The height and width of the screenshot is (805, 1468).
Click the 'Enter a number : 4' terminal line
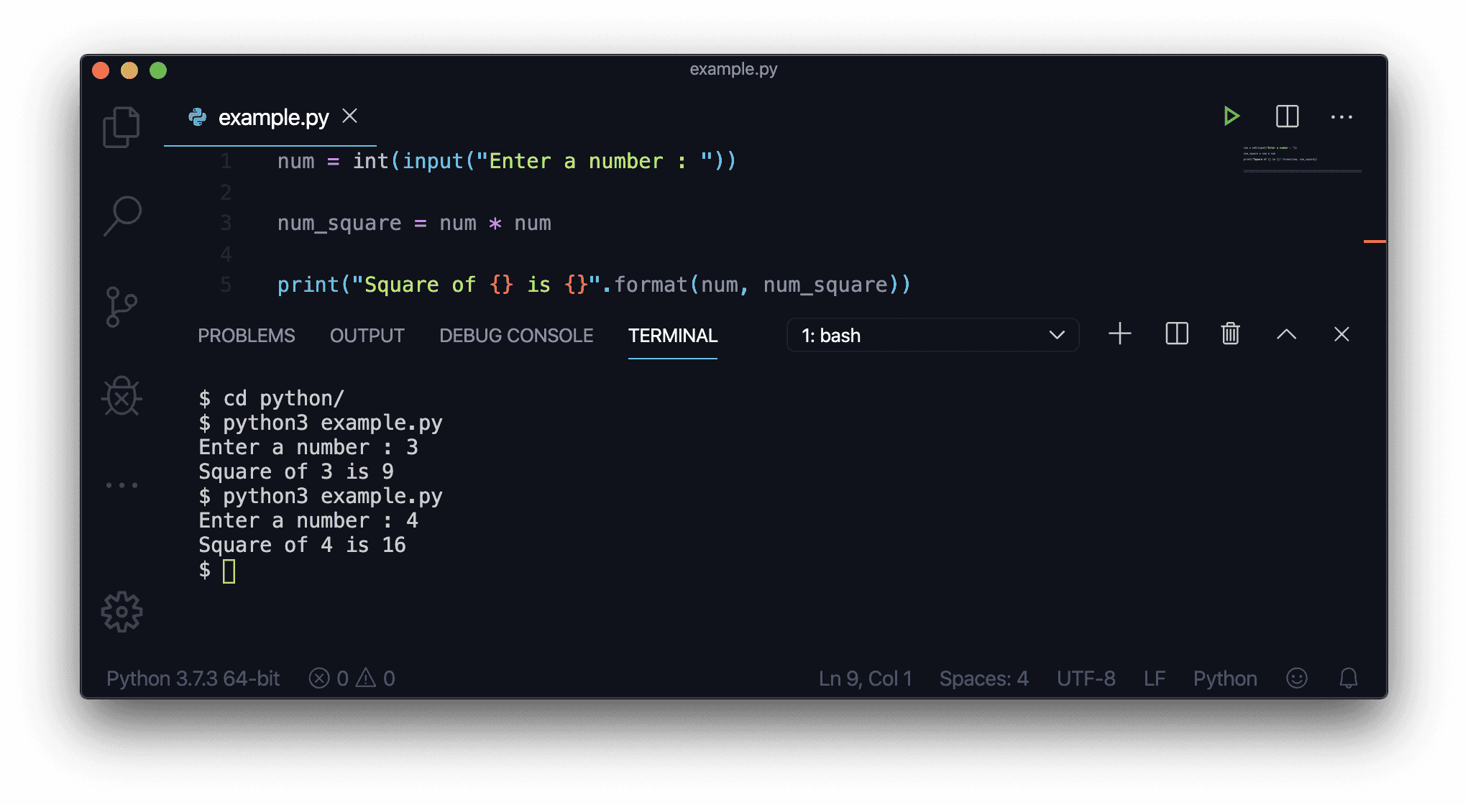pos(308,520)
